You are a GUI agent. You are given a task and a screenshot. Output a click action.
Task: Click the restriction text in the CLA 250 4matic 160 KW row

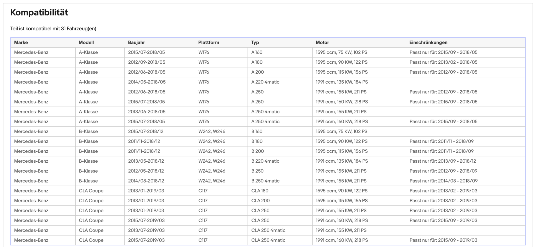[443, 240]
